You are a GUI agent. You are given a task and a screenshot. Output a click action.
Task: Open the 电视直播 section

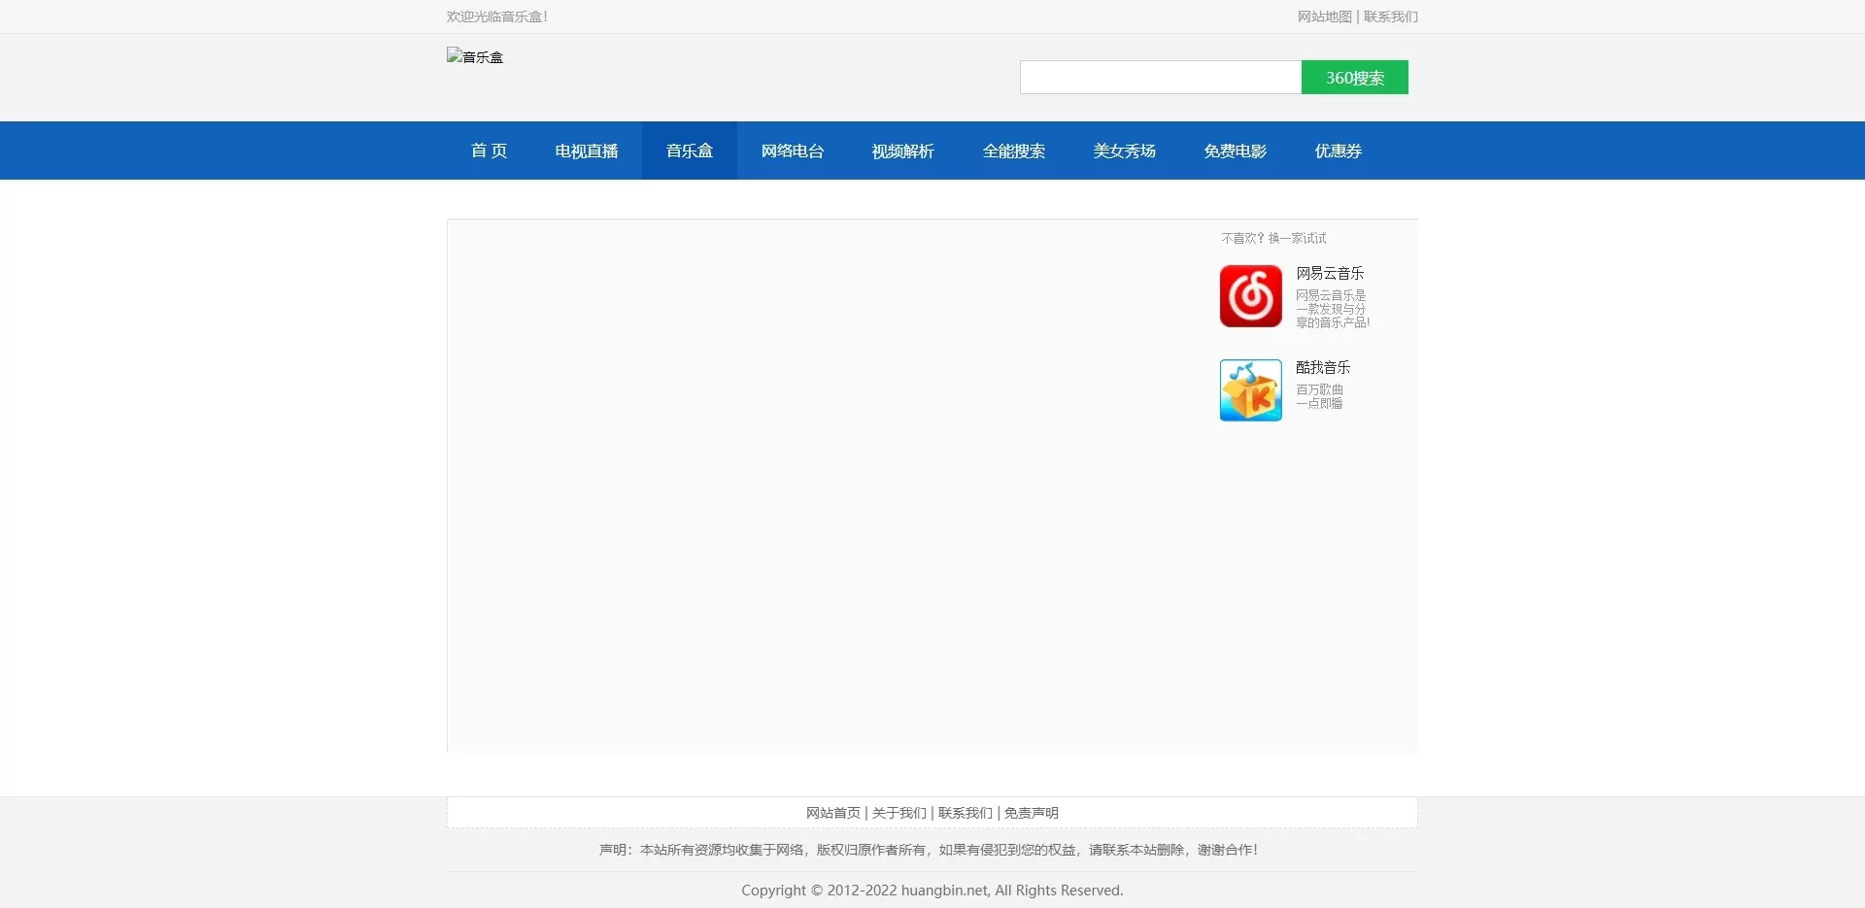586,151
